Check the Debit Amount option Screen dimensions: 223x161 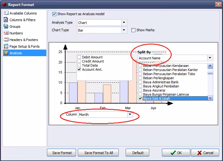[79, 57]
